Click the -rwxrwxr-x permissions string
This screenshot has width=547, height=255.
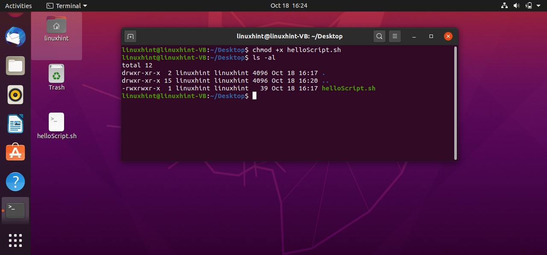click(141, 88)
